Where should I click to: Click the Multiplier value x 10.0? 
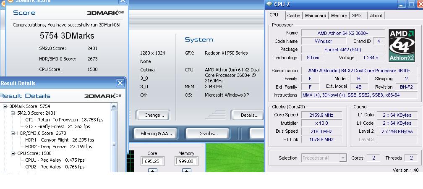click(321, 123)
